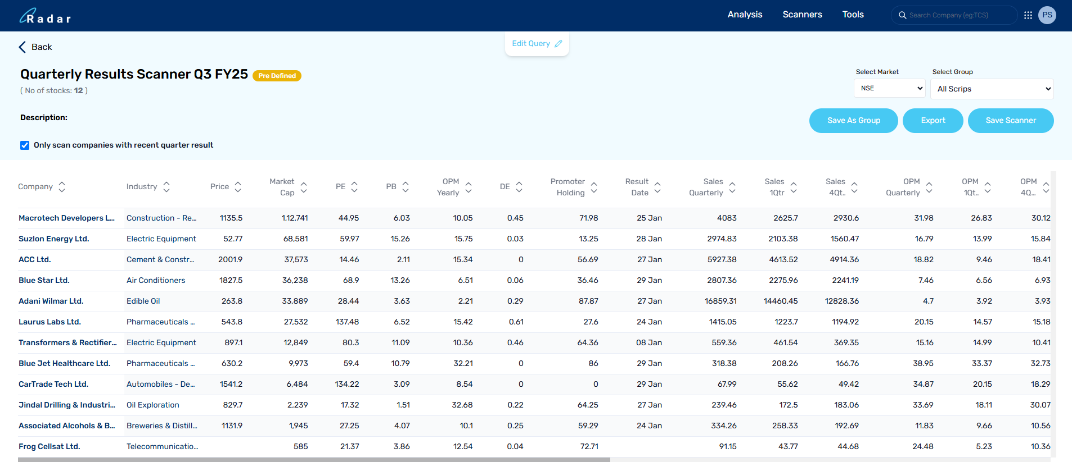Select Adani Wilmar market cap 33,889

295,301
